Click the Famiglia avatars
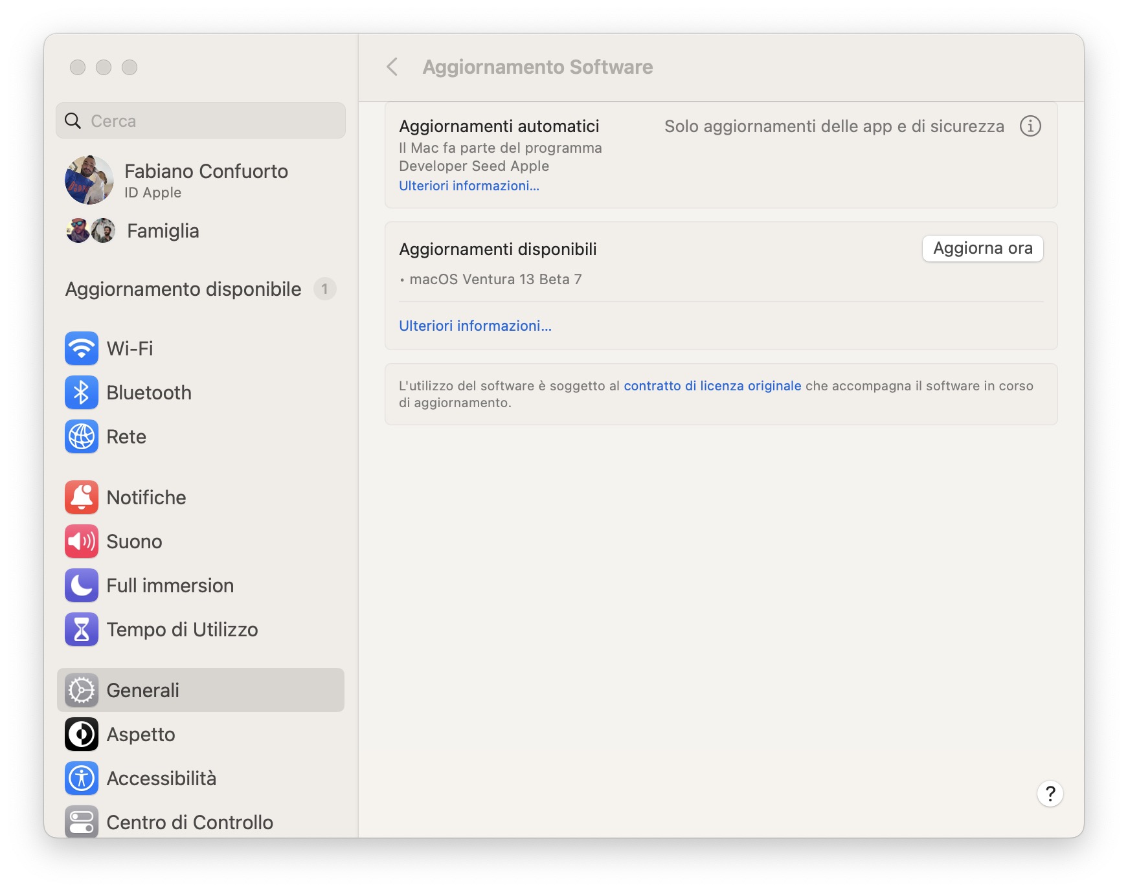Image resolution: width=1128 pixels, height=892 pixels. [91, 230]
